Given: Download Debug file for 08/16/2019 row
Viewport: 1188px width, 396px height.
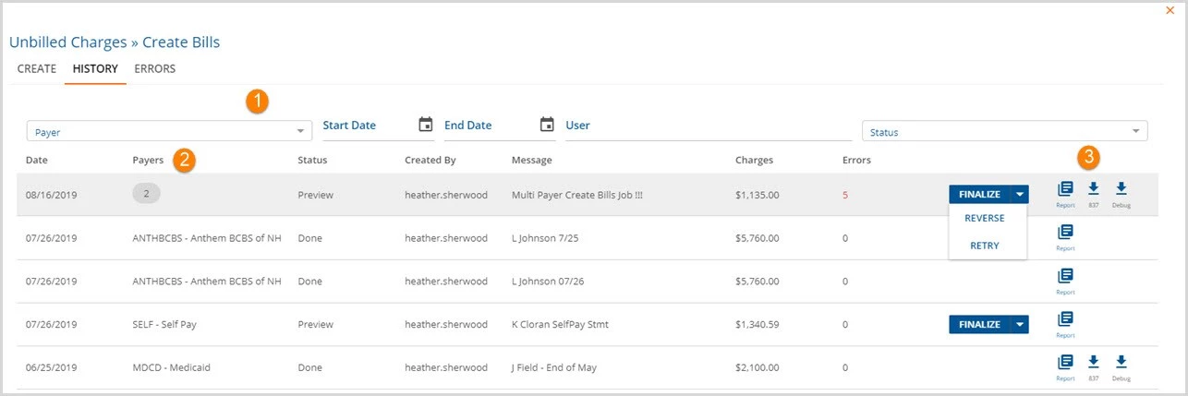Looking at the screenshot, I should [x=1121, y=189].
